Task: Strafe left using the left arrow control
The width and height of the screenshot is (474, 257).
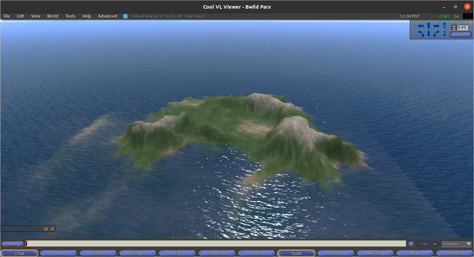Action: pyautogui.click(x=421, y=26)
